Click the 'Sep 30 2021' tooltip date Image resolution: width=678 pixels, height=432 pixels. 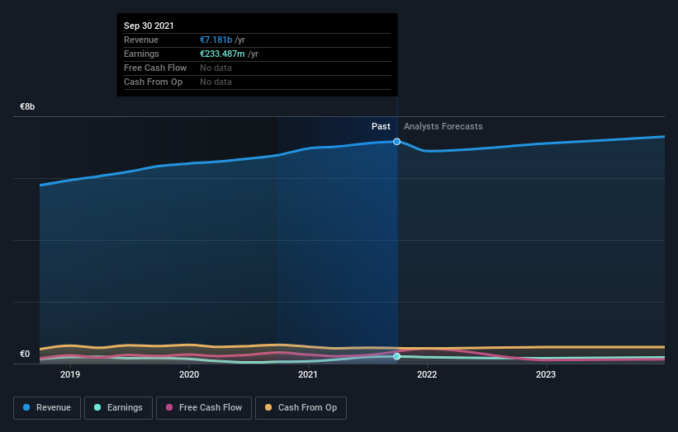pyautogui.click(x=149, y=26)
